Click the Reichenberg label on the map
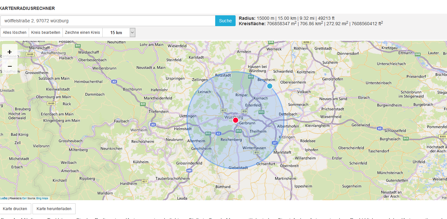Image resolution: width=447 pixels, height=219 pixels. pyautogui.click(x=231, y=140)
